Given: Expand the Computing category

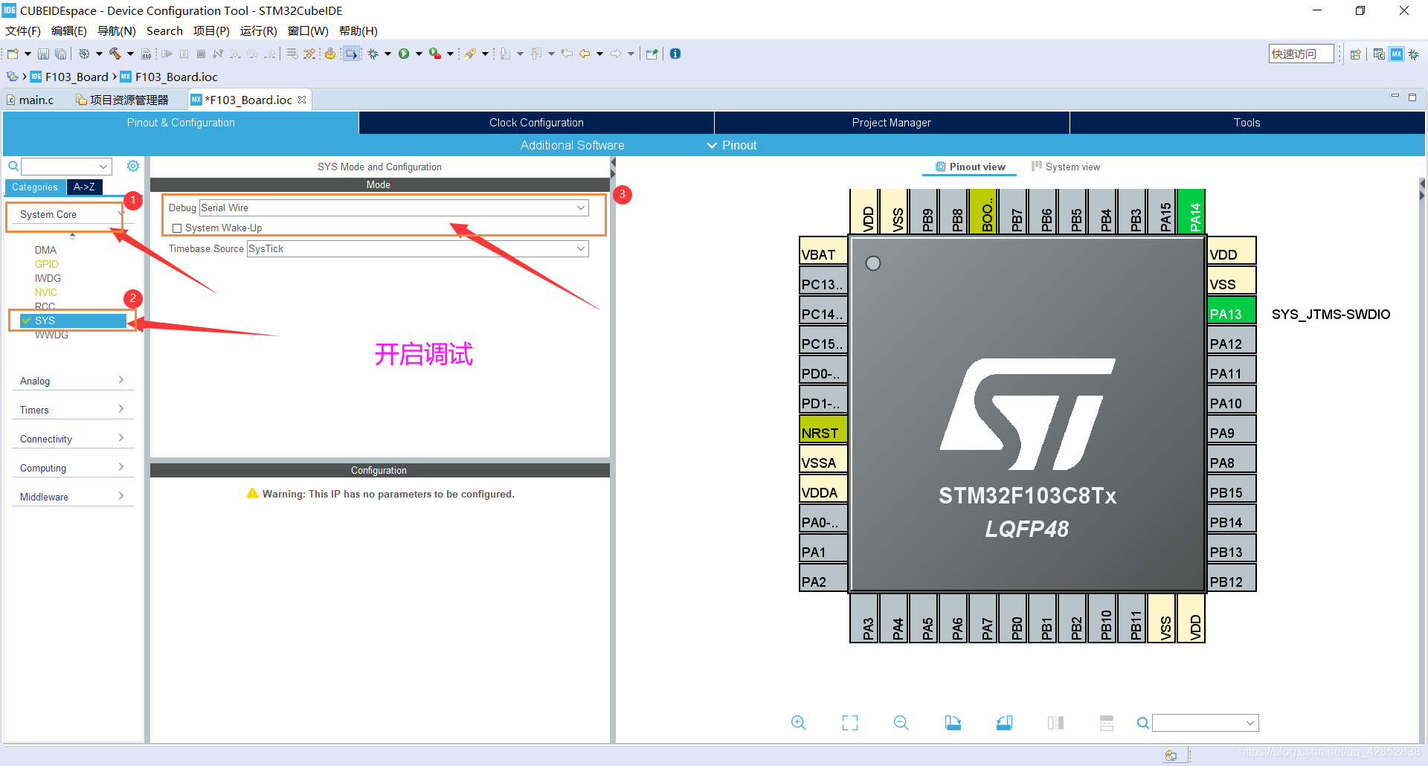Looking at the screenshot, I should 72,468.
